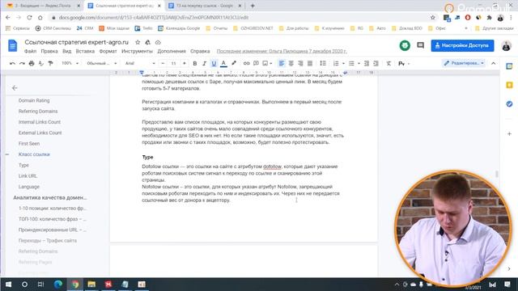The width and height of the screenshot is (518, 291).
Task: Decrease font size with minus button
Action: (163, 63)
